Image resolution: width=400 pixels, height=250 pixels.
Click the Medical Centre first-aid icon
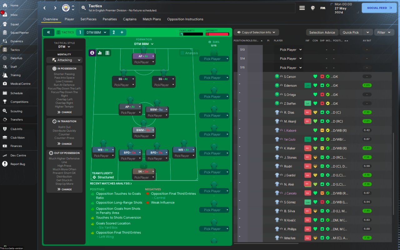coord(5,83)
